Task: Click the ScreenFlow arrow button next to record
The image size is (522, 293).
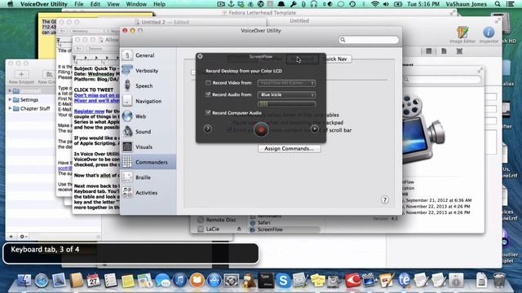Action: pos(314,129)
